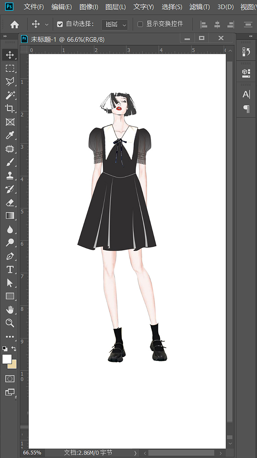
Task: Select the Zoom tool
Action: 10,323
